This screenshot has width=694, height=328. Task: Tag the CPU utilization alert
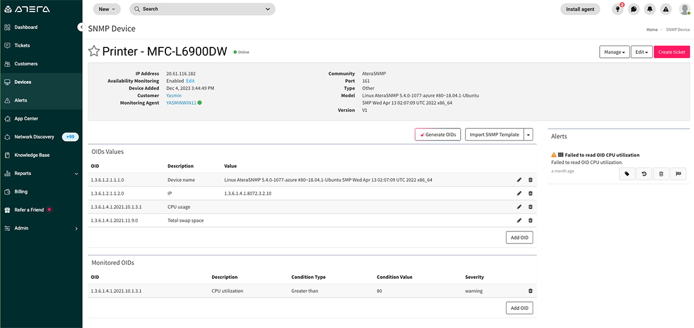pos(627,174)
